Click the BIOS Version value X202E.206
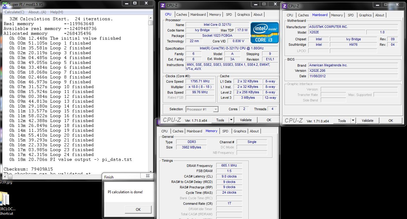This screenshot has width=407, height=219. pos(353,71)
